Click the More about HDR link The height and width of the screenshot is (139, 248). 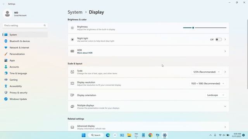[85, 53]
